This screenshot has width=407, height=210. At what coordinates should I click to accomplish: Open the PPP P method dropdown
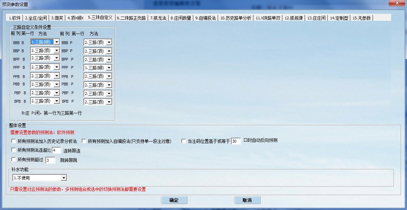[109, 67]
